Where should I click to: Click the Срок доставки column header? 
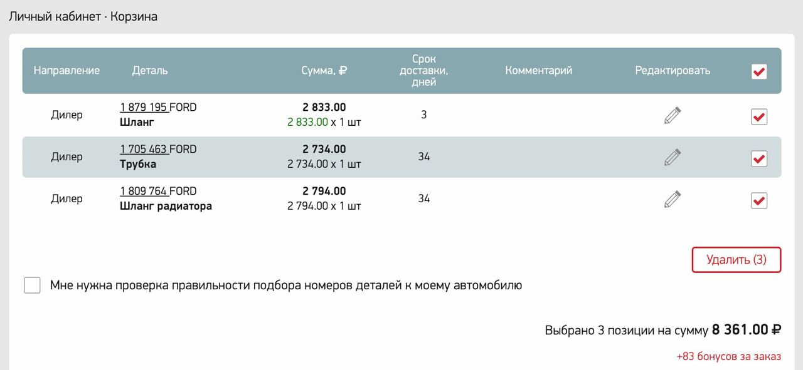pos(424,71)
